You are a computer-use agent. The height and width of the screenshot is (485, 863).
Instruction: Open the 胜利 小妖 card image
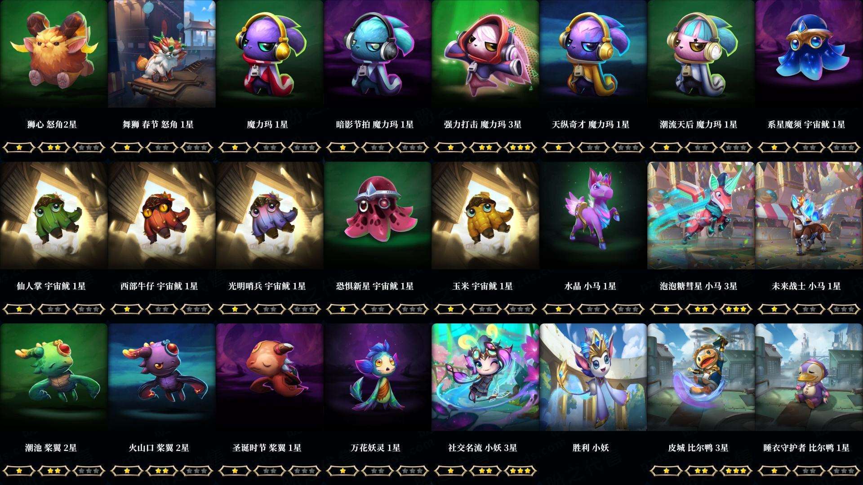[593, 377]
